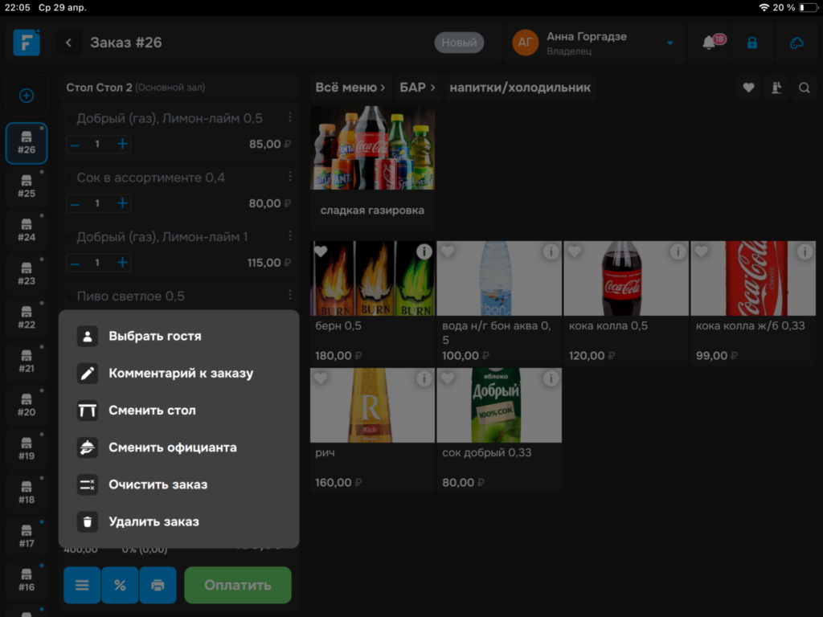Favorite the вода н/г бон аква item

click(448, 251)
